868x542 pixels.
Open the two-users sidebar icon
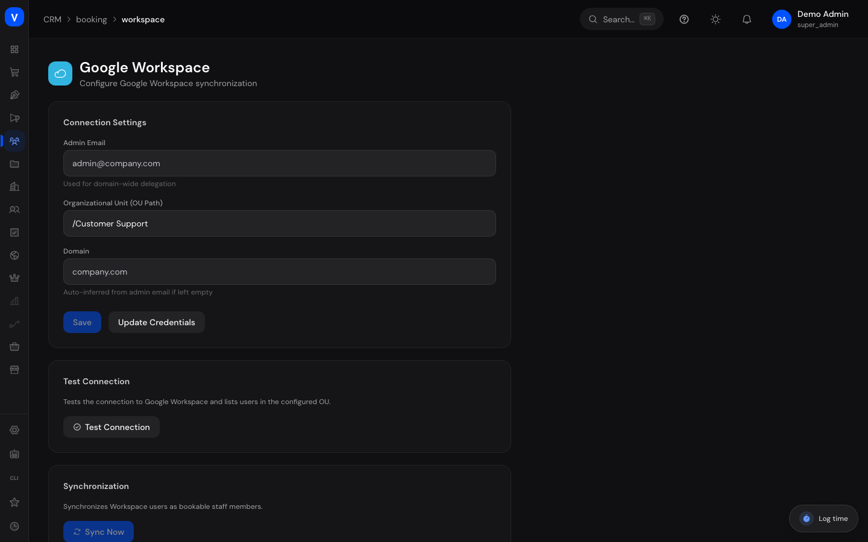(x=14, y=210)
